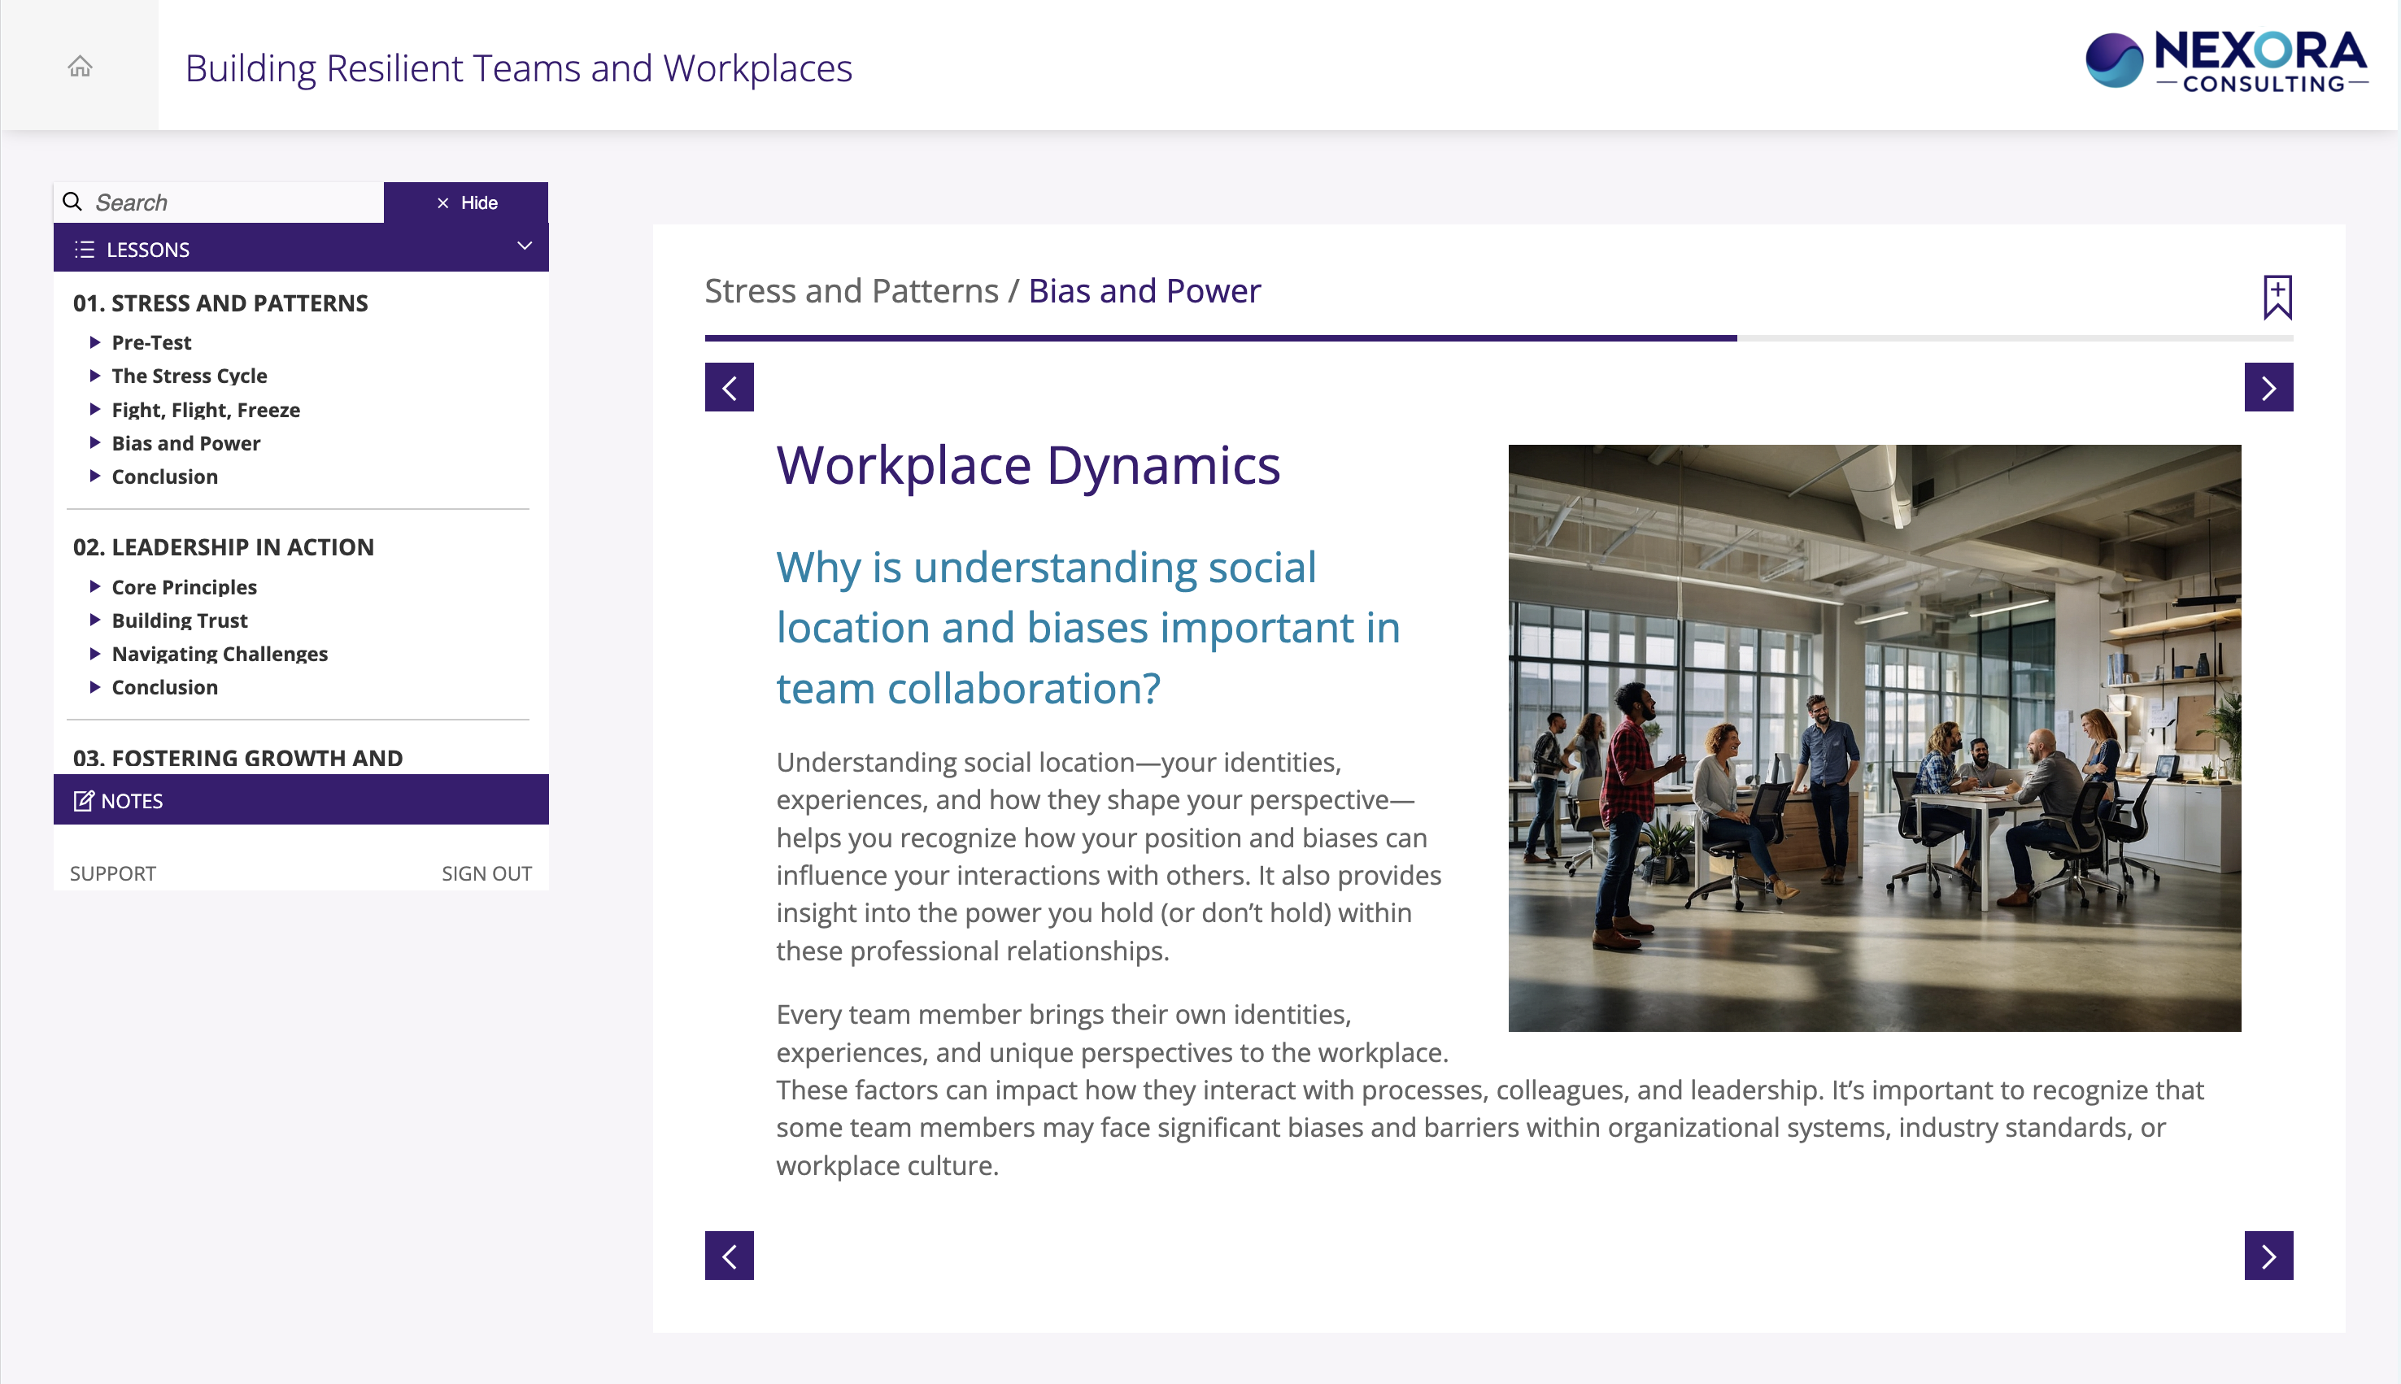This screenshot has height=1384, width=2401.
Task: Expand Fight, Flight, Freeze lesson
Action: [x=205, y=410]
